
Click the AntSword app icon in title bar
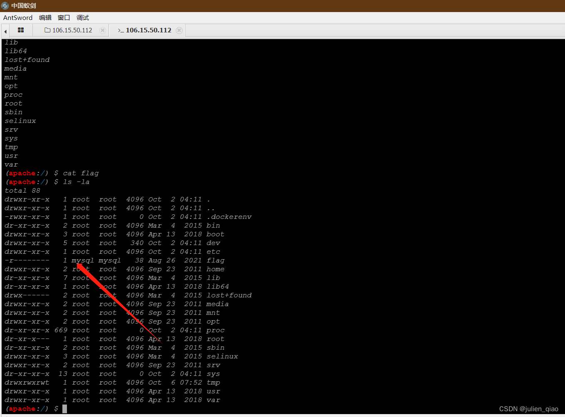[5, 5]
